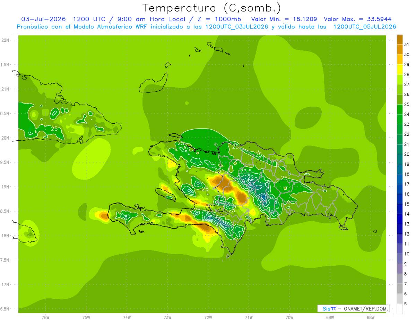Click the '31' value on the color scale
416x322 pixels.
click(x=407, y=44)
